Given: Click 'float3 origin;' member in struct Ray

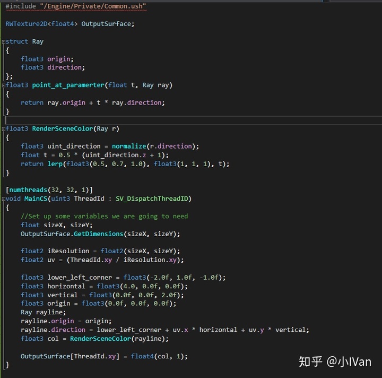Looking at the screenshot, I should click(47, 59).
